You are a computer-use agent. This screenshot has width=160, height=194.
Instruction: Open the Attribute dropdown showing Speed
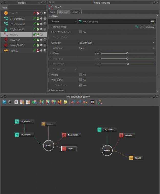click(x=116, y=48)
